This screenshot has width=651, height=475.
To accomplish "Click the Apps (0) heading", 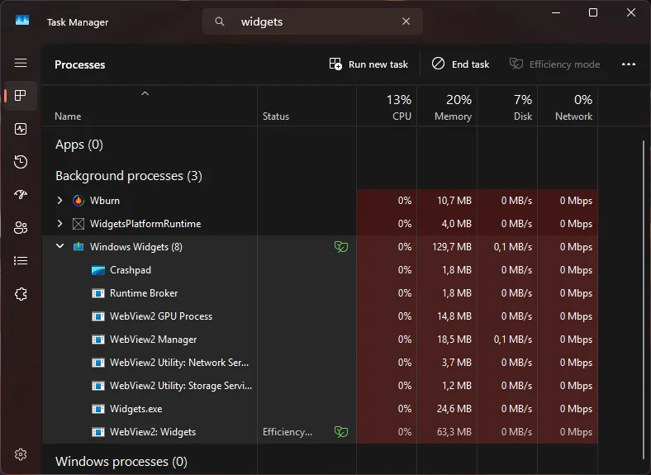I will coord(78,145).
